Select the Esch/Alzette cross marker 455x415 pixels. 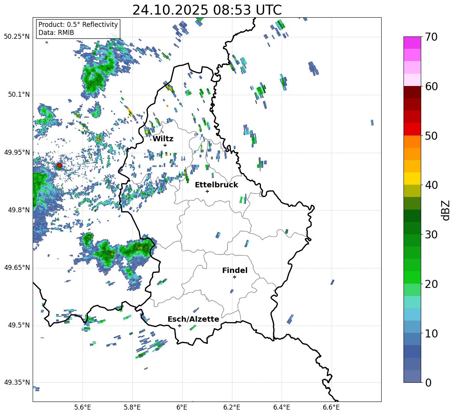click(x=179, y=326)
